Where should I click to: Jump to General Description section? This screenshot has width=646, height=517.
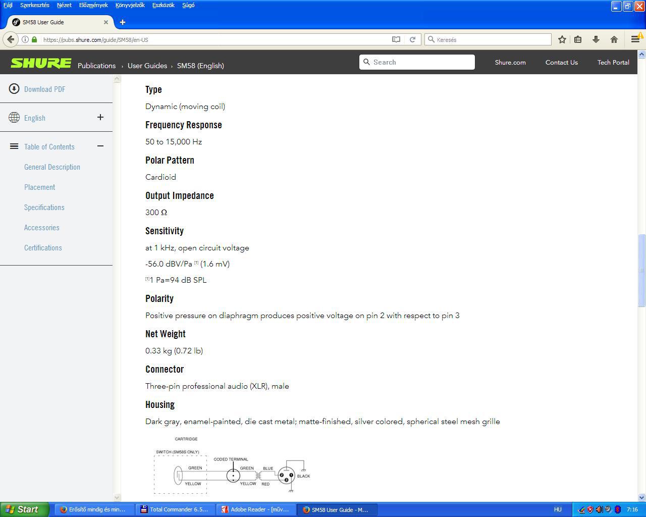coord(52,167)
